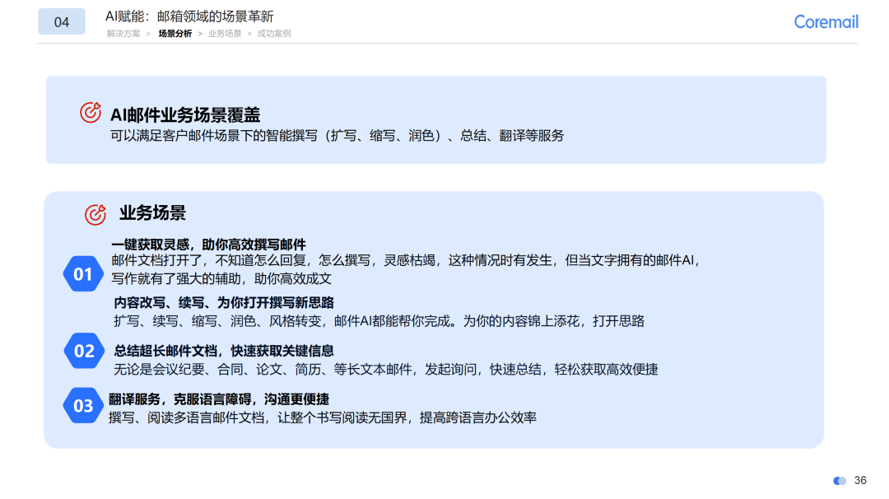Screen dimensions: 889x499
Task: Click the 01 numbered badge
Action: 83,273
